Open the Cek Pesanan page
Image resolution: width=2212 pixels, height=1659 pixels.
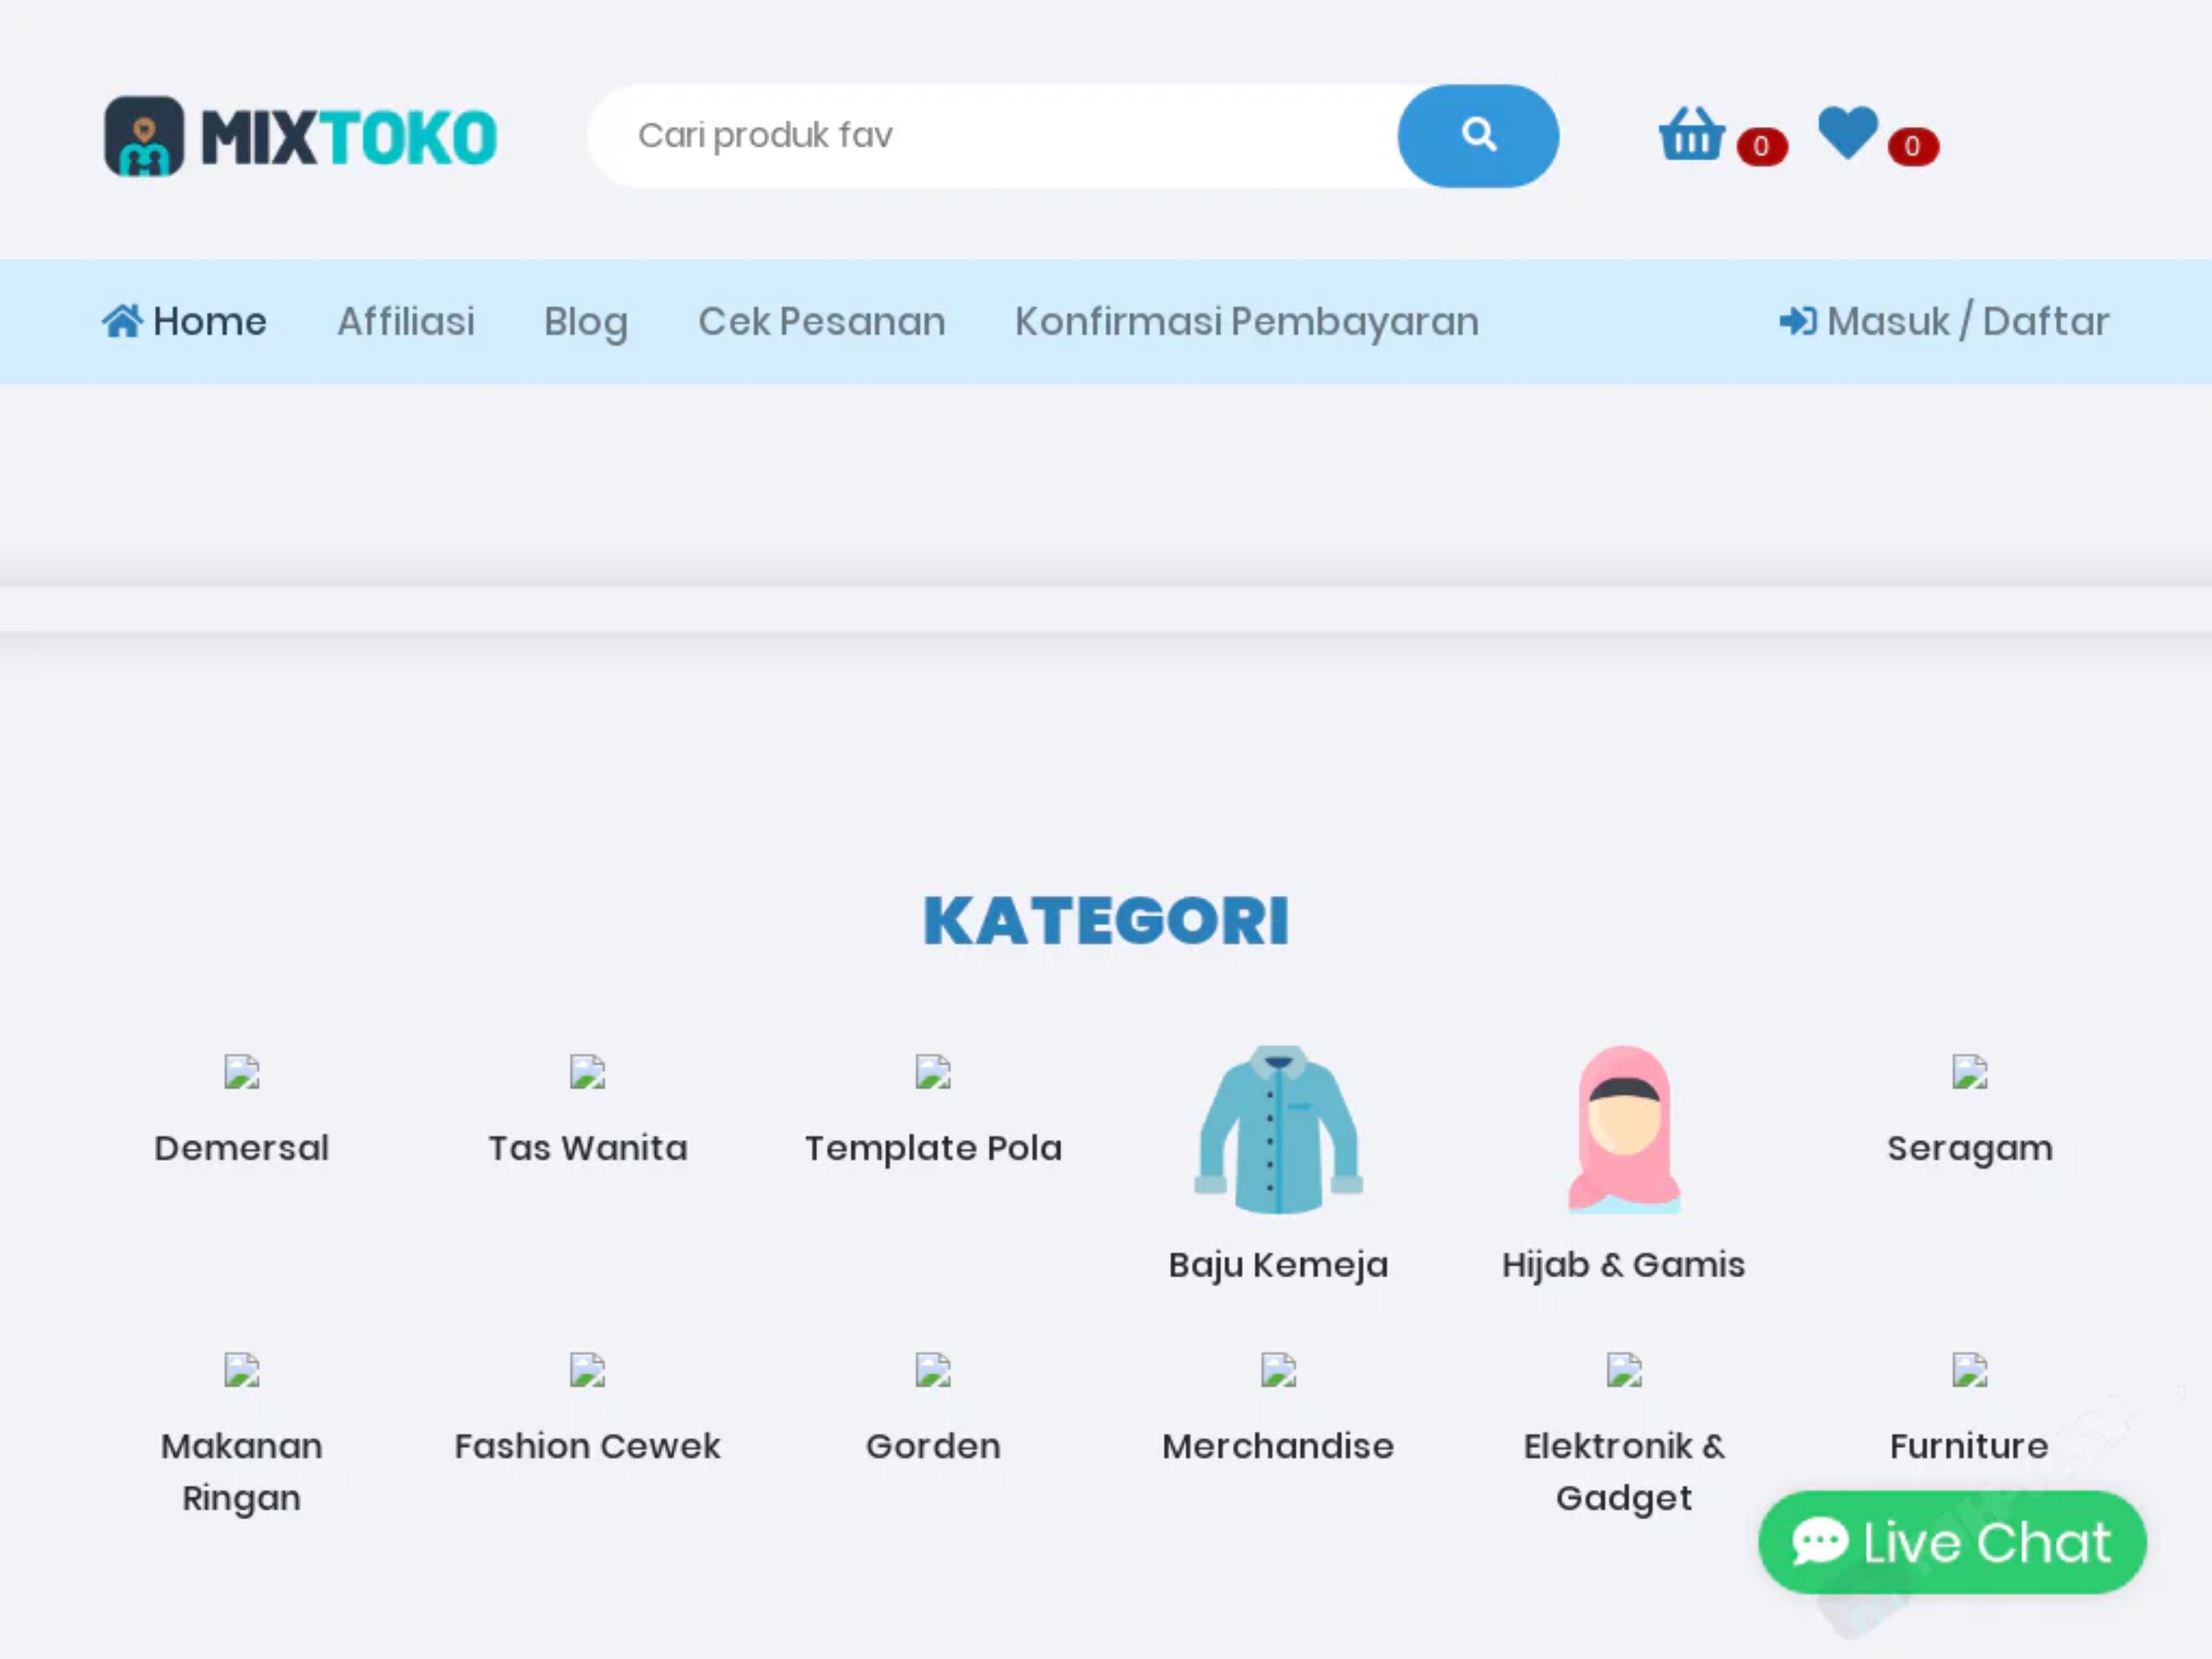[821, 321]
